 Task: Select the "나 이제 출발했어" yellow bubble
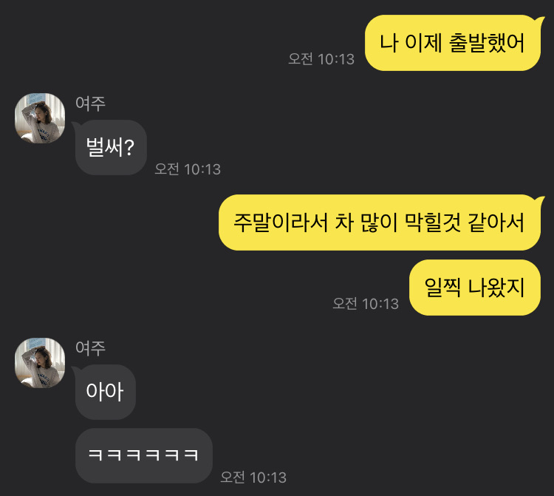pyautogui.click(x=453, y=43)
